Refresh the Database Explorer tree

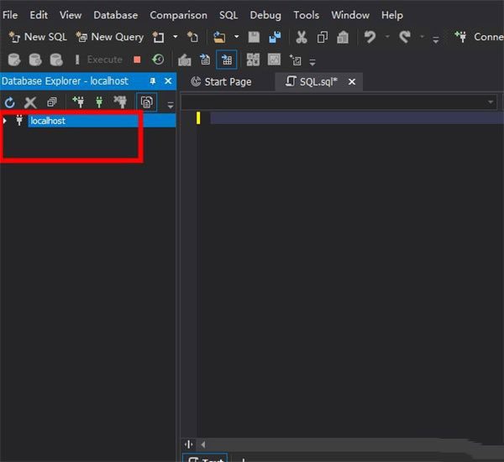click(10, 102)
